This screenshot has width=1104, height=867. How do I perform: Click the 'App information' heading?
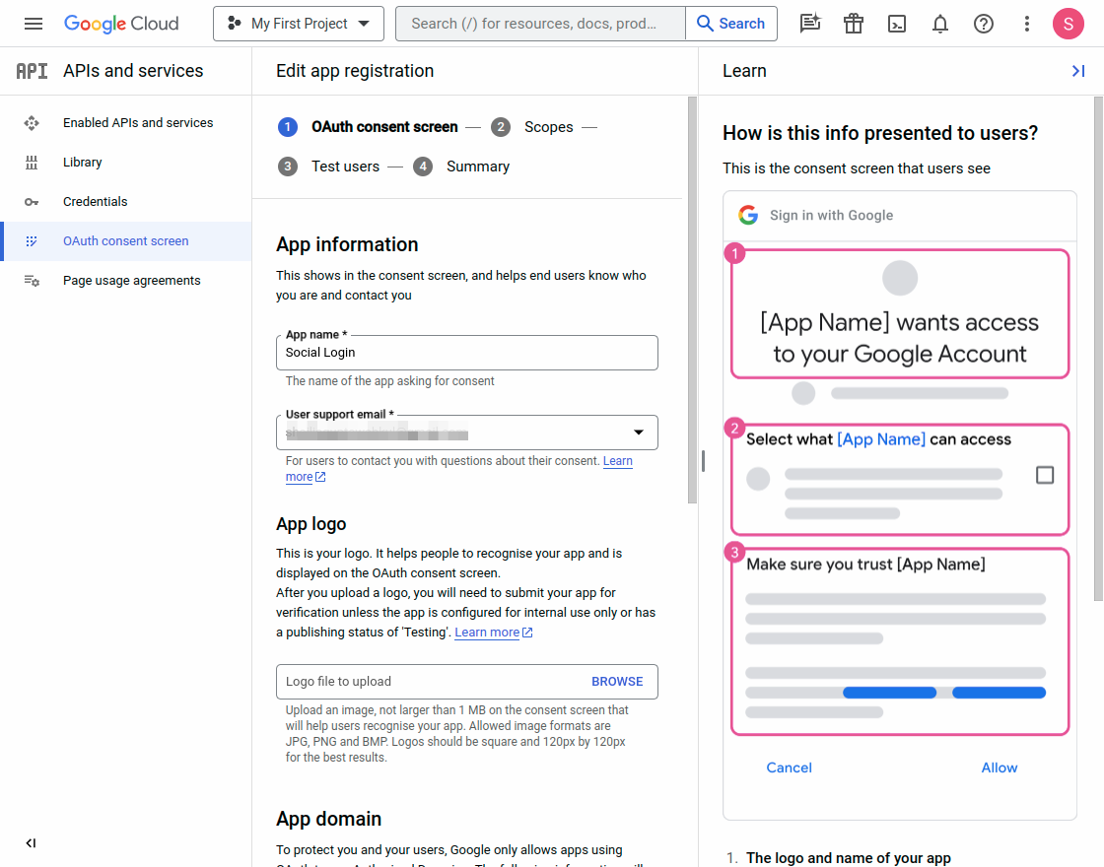coord(347,245)
